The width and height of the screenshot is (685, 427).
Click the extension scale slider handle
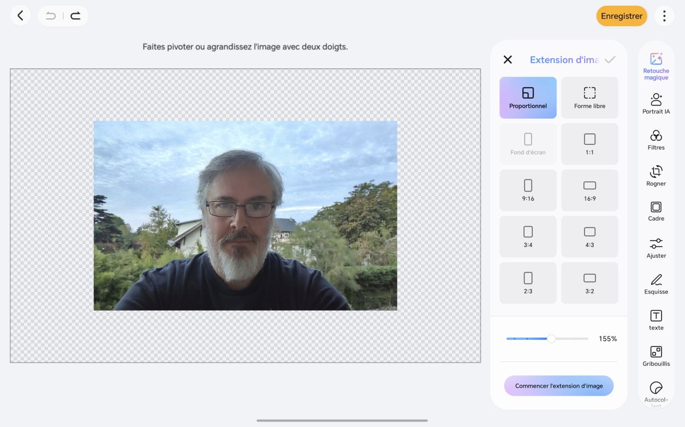(x=551, y=339)
